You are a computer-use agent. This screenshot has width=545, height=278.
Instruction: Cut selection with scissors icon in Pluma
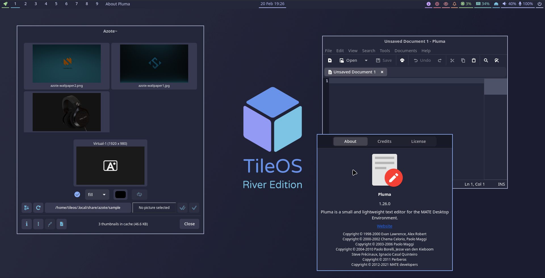[x=452, y=60]
